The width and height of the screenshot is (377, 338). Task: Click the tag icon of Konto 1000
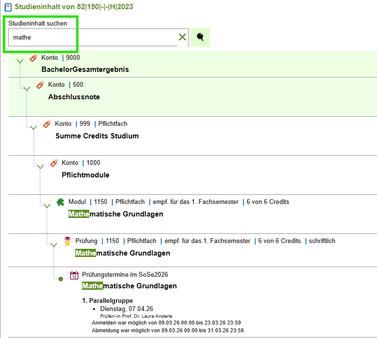54,163
